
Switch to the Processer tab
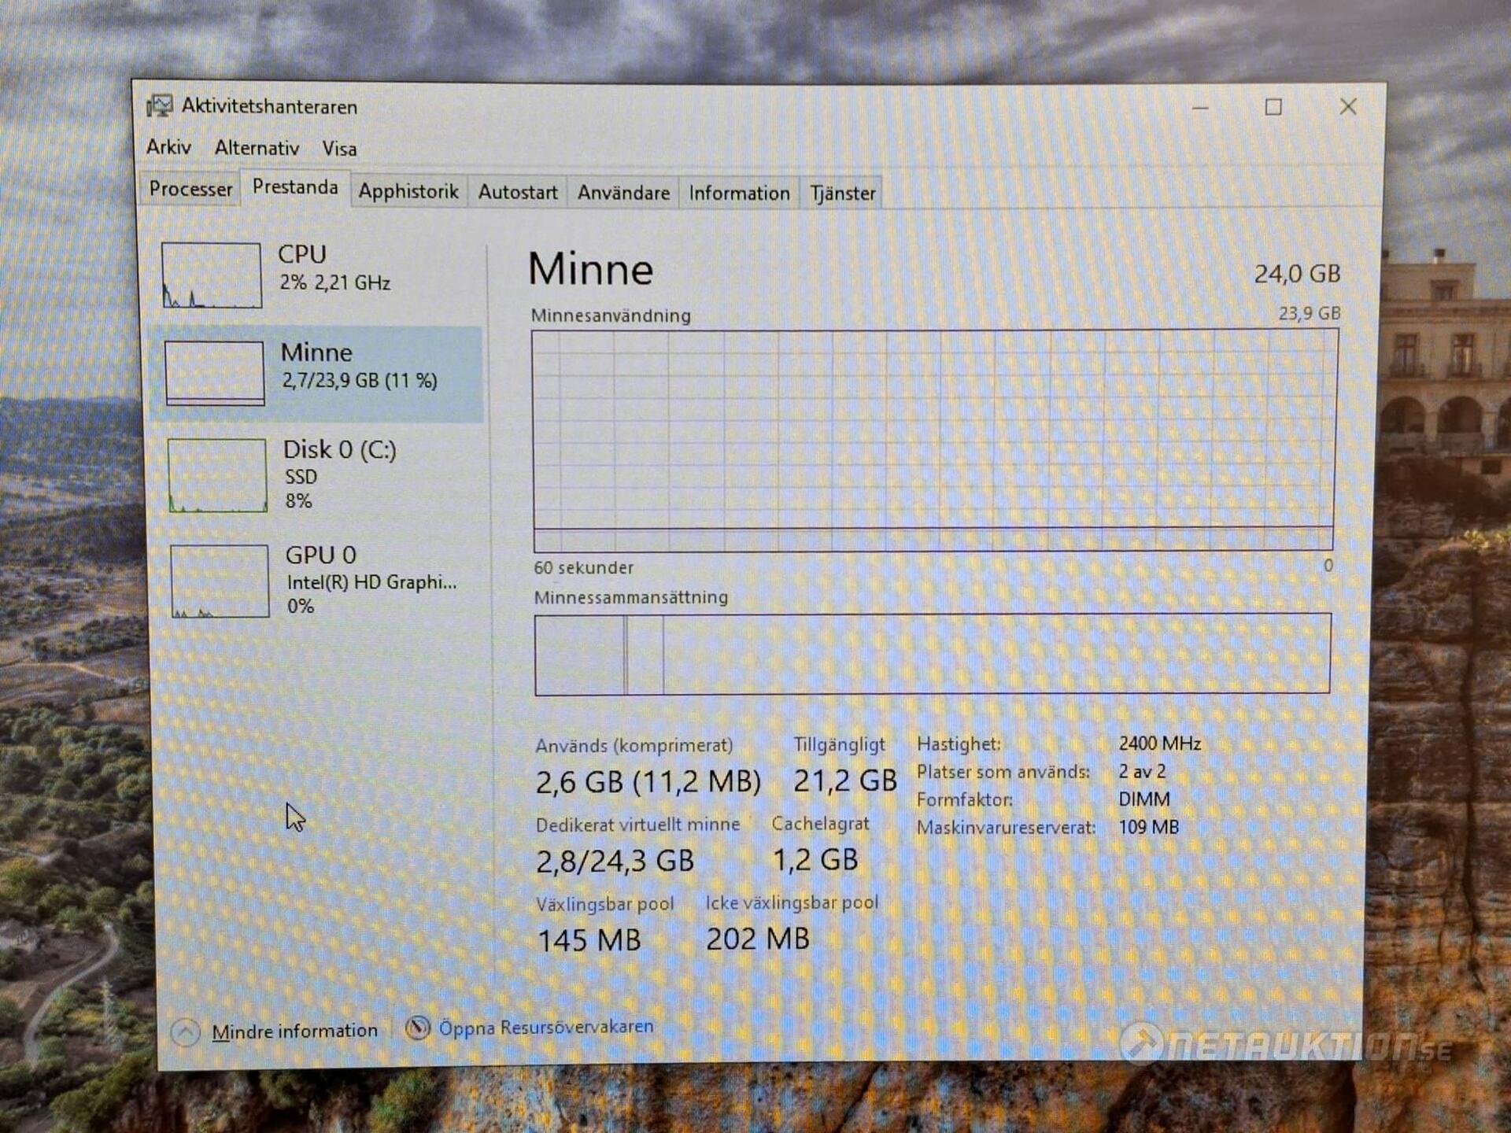[x=190, y=190]
